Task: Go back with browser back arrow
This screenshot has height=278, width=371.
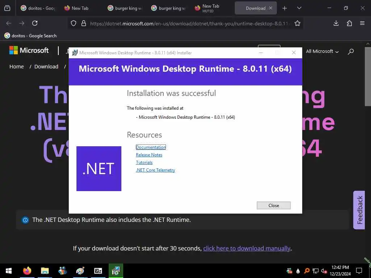Action: point(9,23)
